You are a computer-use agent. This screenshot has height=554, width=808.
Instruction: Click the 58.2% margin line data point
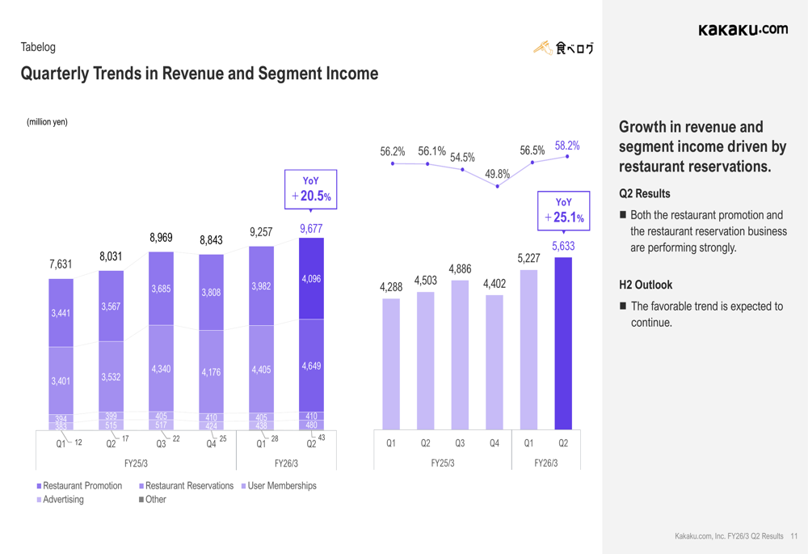pyautogui.click(x=567, y=156)
